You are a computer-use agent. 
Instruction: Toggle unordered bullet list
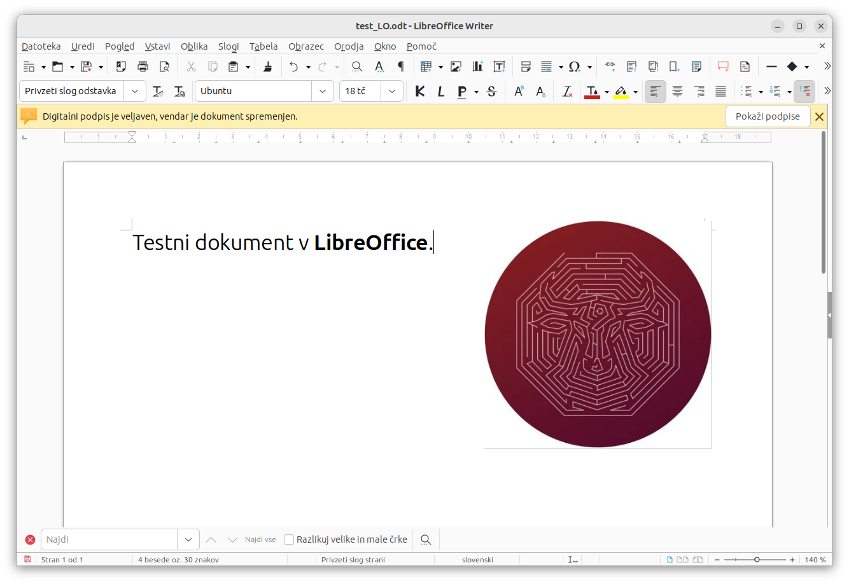747,92
